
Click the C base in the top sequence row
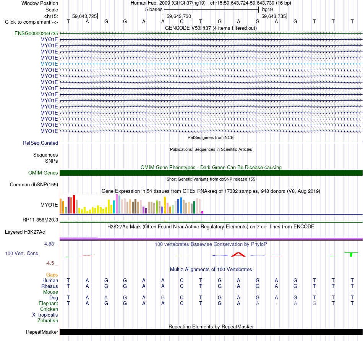coord(182,21)
